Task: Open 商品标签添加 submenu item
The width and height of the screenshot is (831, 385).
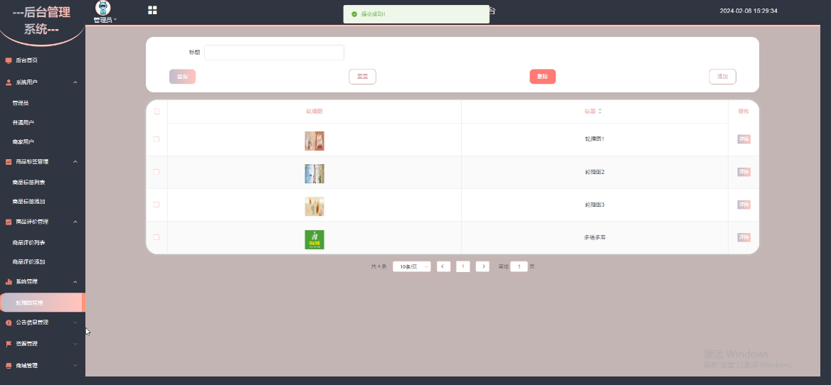Action: [x=28, y=202]
